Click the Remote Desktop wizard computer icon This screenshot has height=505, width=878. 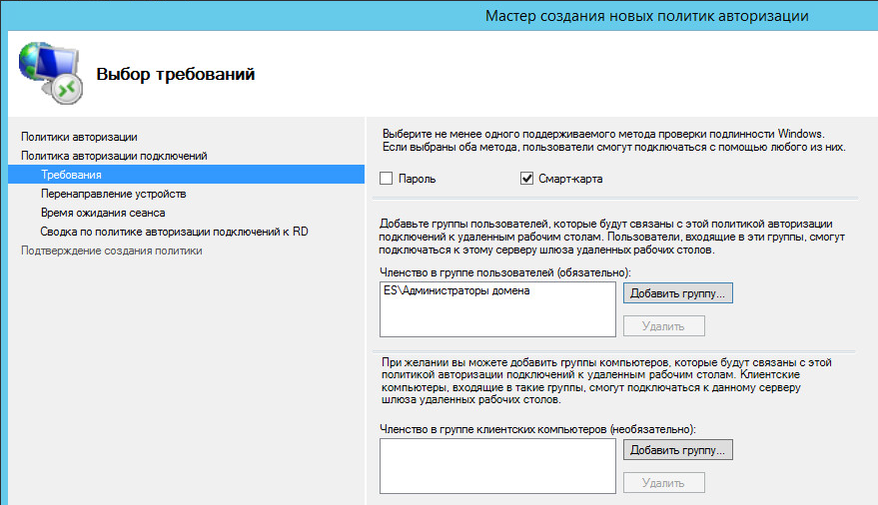51,73
